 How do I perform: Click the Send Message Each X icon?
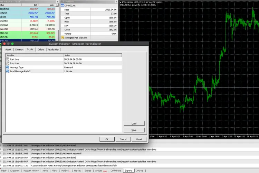[7, 71]
